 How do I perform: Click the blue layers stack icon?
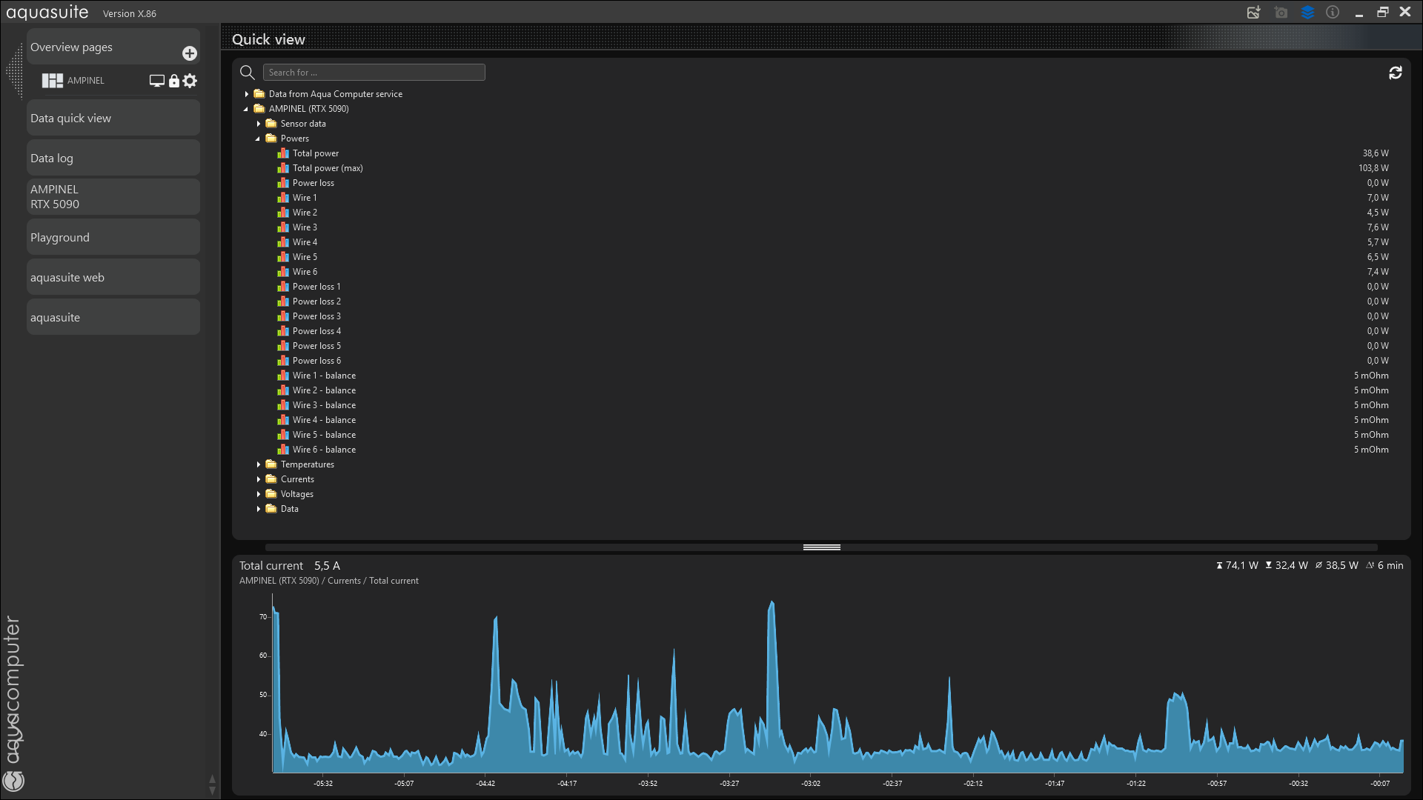click(1307, 13)
